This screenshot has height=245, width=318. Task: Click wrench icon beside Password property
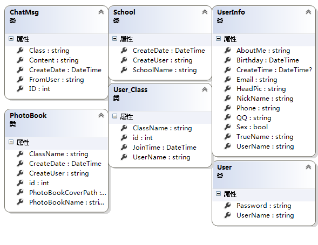coord(227,205)
